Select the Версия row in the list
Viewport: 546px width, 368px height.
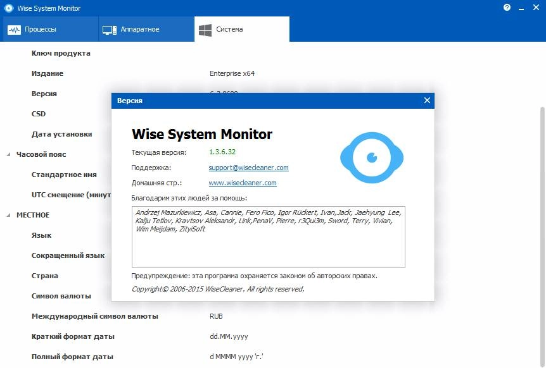click(44, 94)
